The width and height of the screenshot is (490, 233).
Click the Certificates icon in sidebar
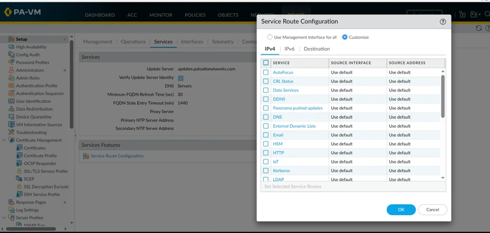coord(19,148)
